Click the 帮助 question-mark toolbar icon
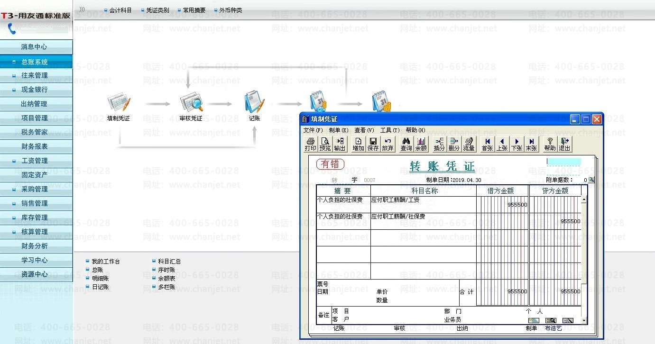The height and width of the screenshot is (344, 655). pos(550,144)
